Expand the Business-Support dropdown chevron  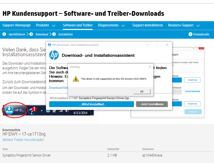[x=198, y=26]
